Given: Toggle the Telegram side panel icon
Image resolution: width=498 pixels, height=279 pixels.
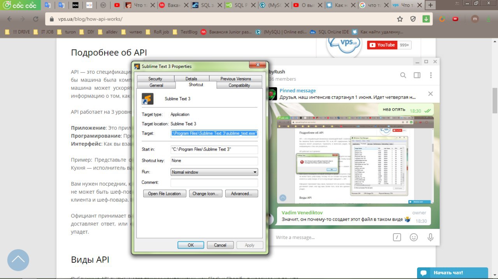Looking at the screenshot, I should (x=417, y=75).
